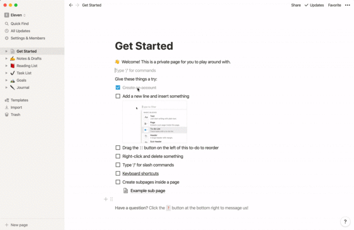354x230 pixels.
Task: Uncheck the Create an account checkbox
Action: (118, 87)
